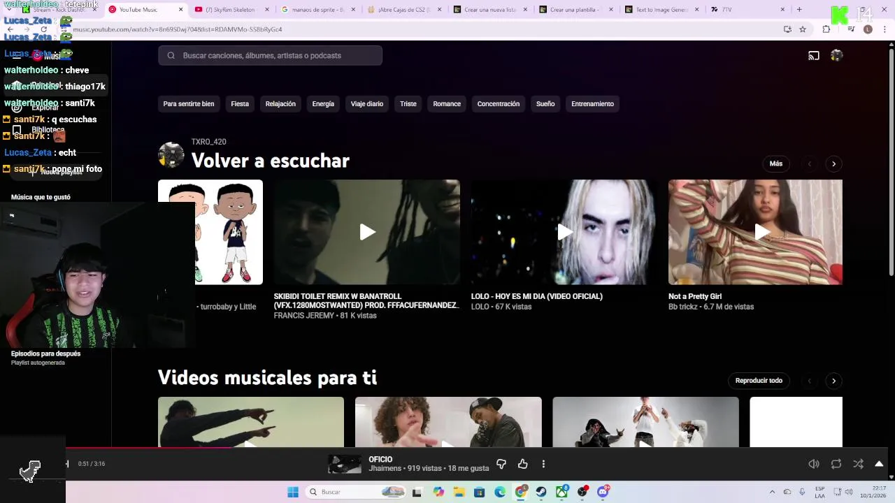
Task: Open a new browser tab with plus
Action: point(799,10)
